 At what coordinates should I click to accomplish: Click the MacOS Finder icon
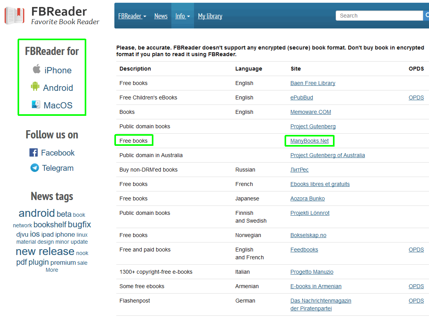36,104
